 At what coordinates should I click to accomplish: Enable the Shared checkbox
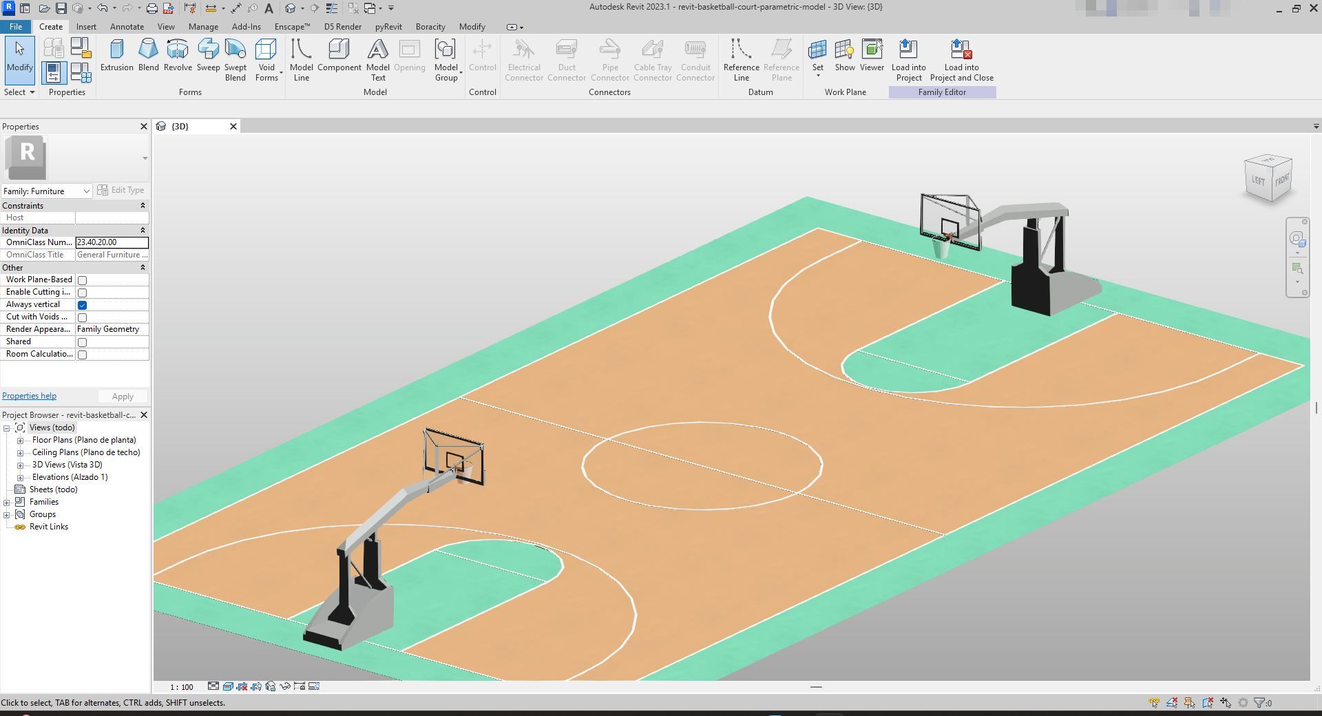[82, 342]
